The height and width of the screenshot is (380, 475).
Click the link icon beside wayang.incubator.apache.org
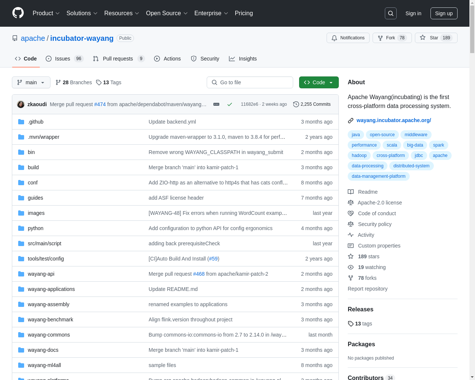[351, 121]
